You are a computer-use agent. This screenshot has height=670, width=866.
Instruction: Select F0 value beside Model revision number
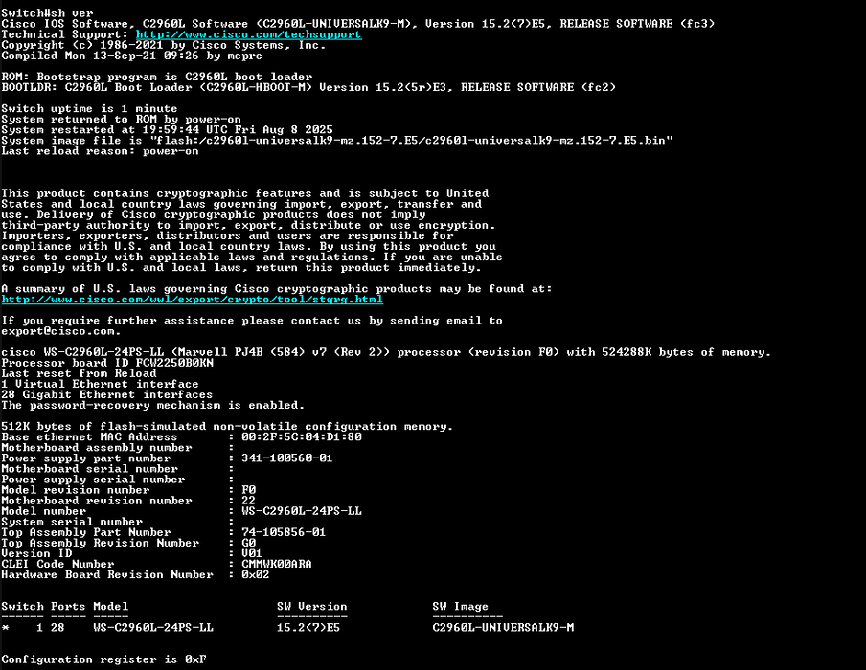(248, 490)
